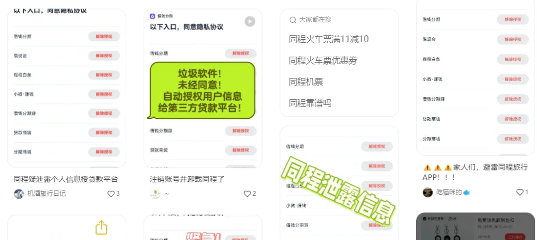Open the 同程靠谱吗 search suggestion
The image size is (537, 240).
(x=310, y=103)
